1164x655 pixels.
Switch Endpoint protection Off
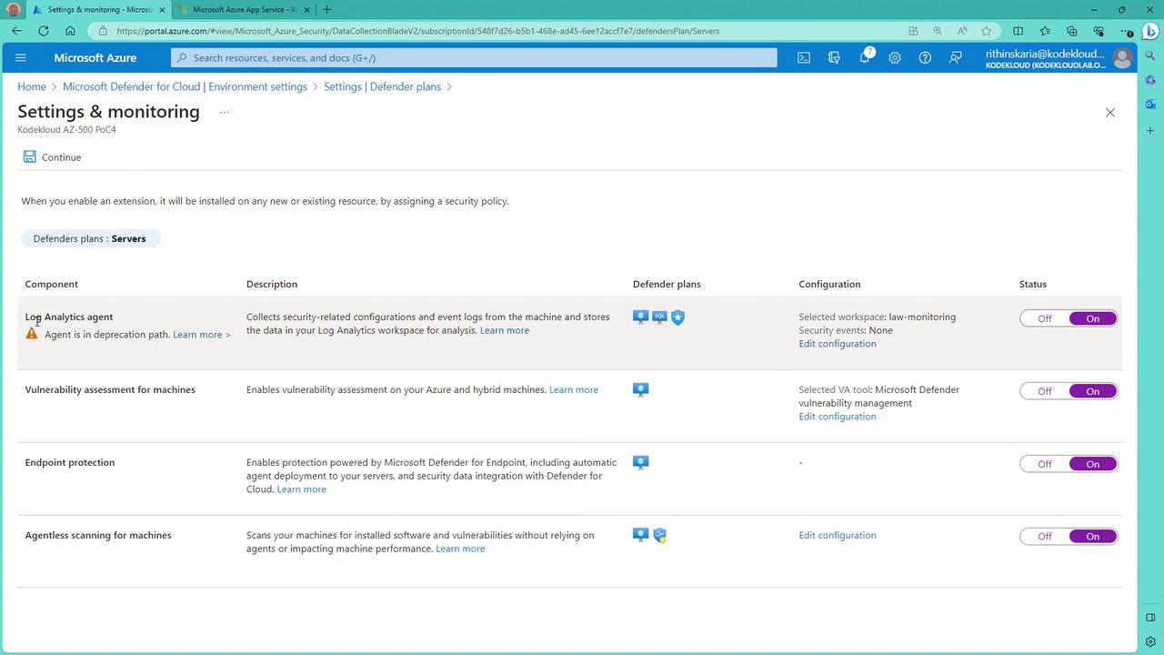click(x=1044, y=464)
